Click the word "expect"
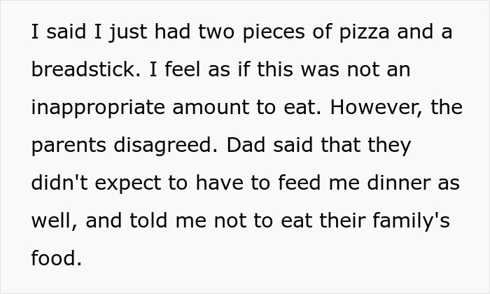 pos(128,183)
